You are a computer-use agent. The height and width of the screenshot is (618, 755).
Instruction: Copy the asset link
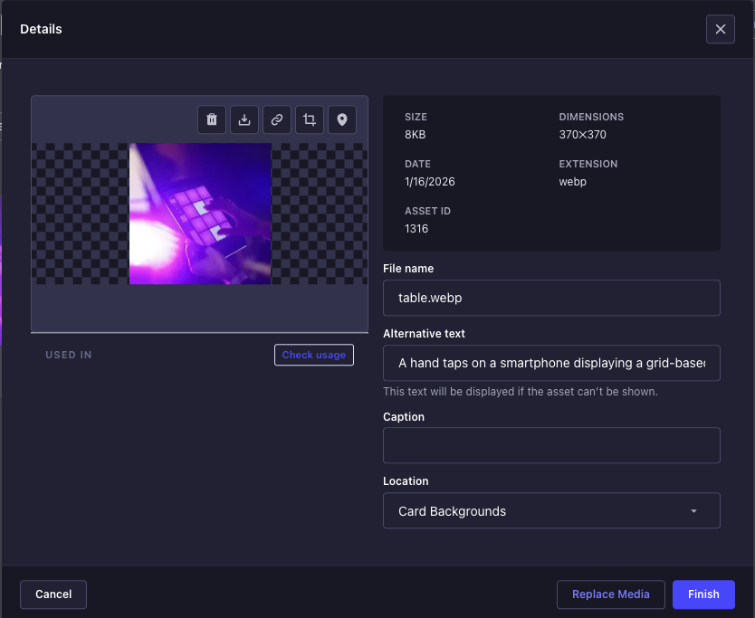coord(277,119)
